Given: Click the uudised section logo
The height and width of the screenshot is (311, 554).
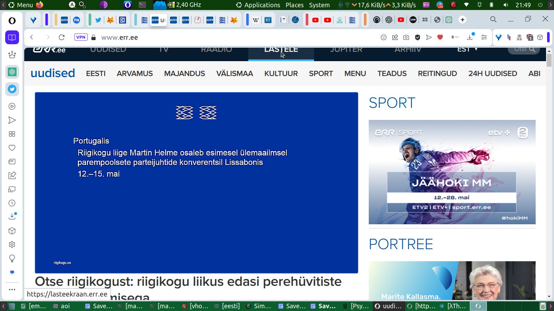Looking at the screenshot, I should pyautogui.click(x=53, y=73).
